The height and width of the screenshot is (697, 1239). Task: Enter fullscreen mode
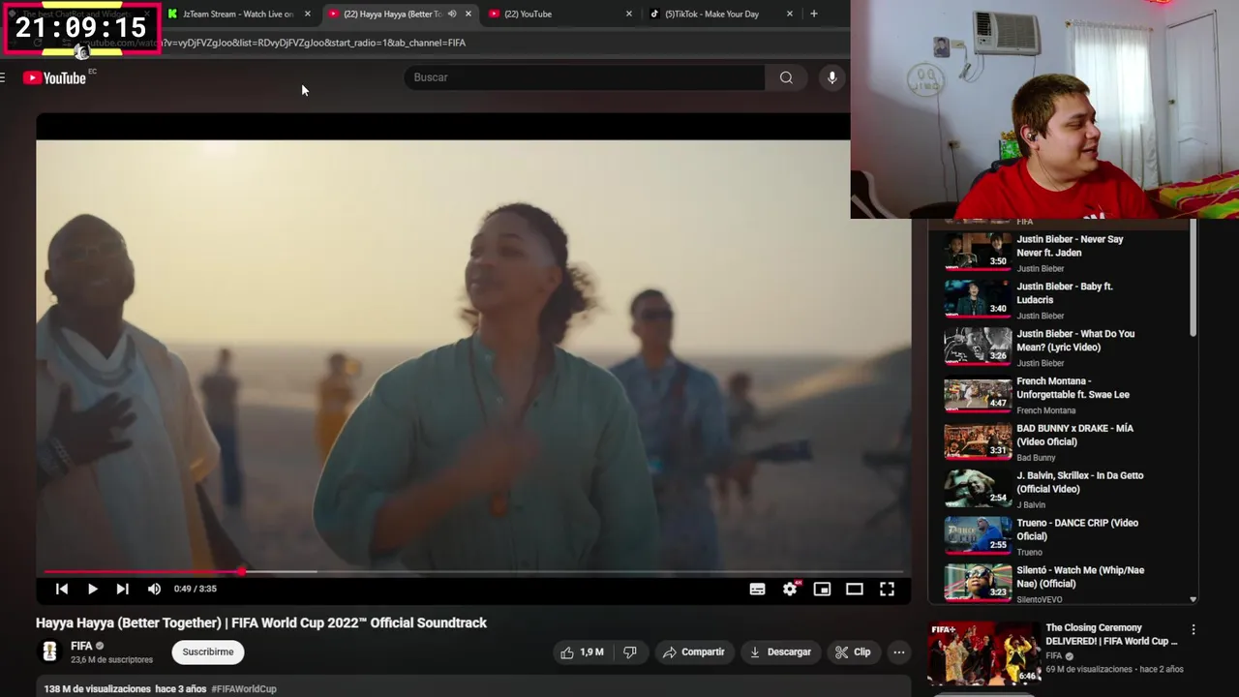point(887,589)
